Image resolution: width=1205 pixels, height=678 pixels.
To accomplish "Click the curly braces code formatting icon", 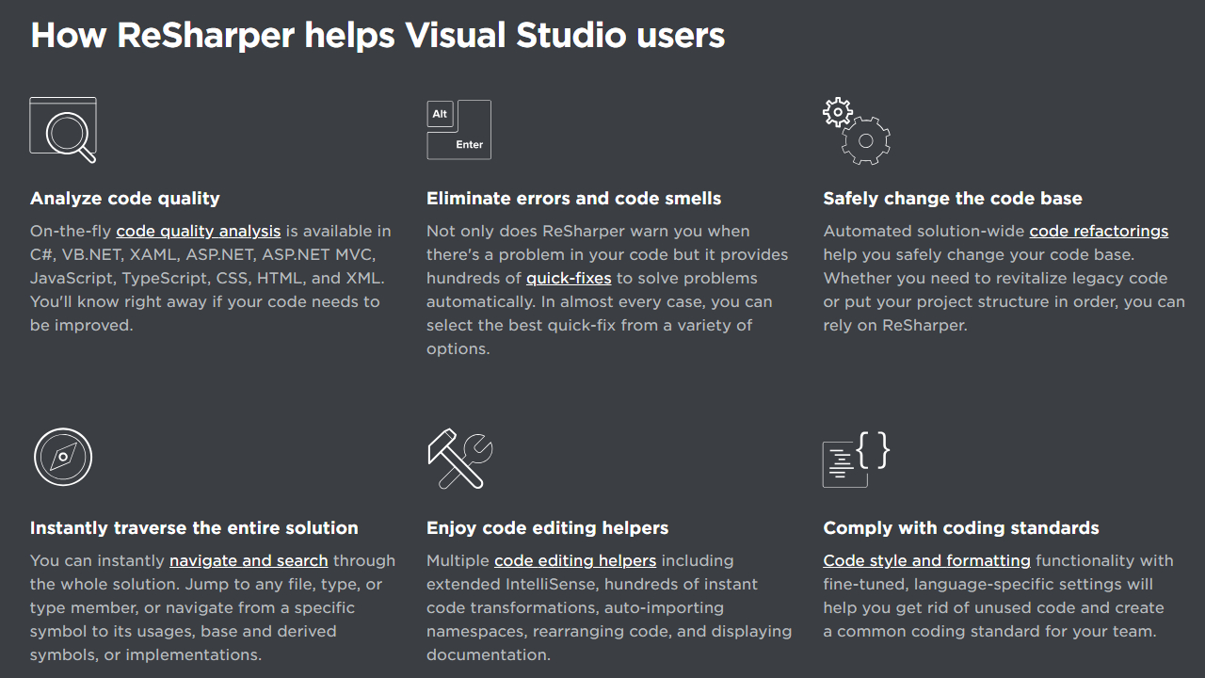I will tap(856, 460).
